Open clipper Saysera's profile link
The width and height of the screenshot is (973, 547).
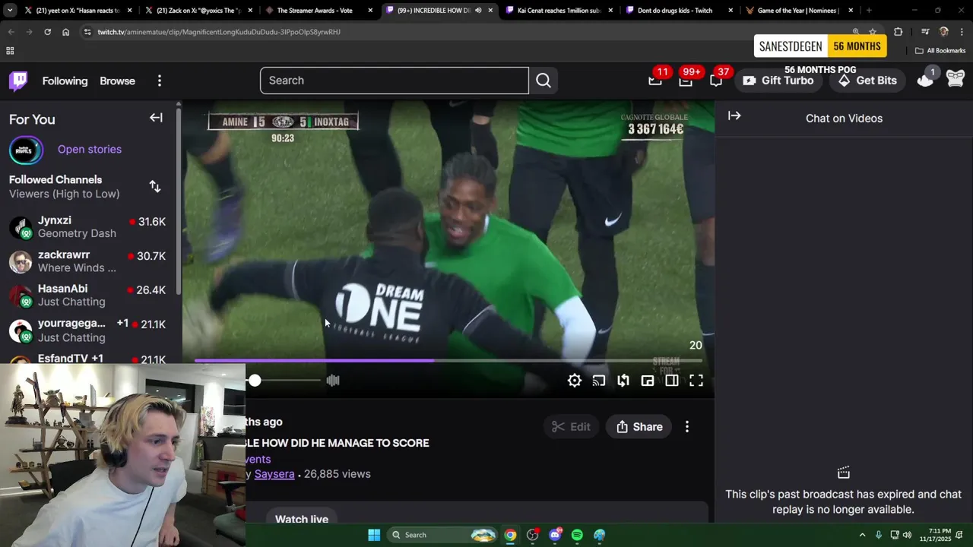tap(274, 473)
